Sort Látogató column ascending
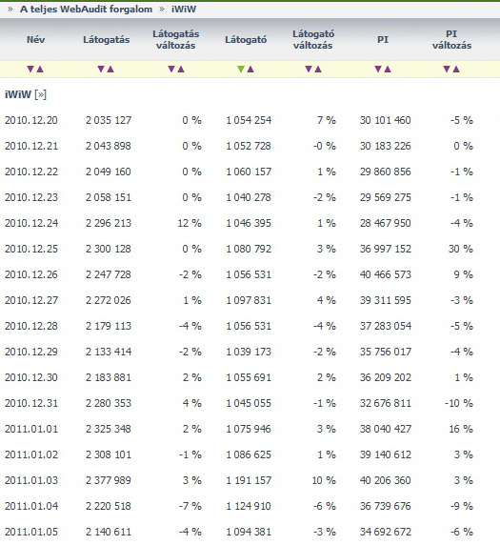The height and width of the screenshot is (545, 500). (250, 69)
